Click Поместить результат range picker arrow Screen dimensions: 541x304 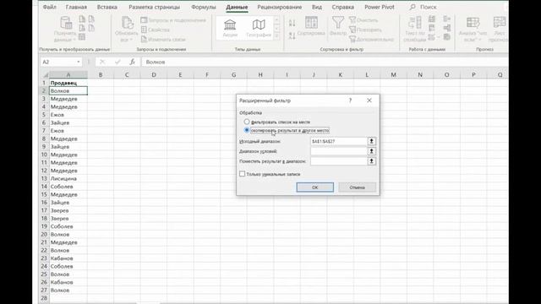coord(372,161)
